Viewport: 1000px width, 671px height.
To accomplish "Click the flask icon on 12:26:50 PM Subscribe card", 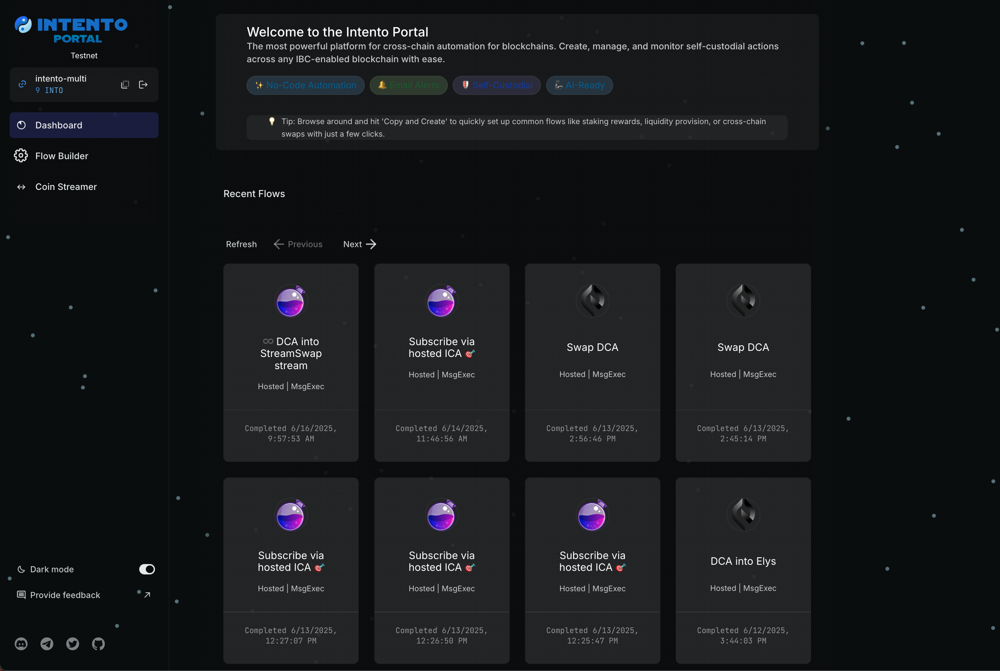I will [x=442, y=515].
